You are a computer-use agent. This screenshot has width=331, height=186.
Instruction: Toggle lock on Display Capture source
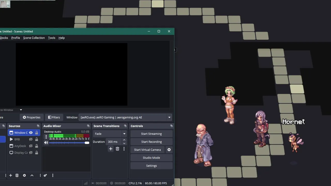[36, 153]
